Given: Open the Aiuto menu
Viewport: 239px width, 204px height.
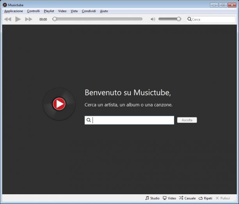Looking at the screenshot, I should point(104,11).
